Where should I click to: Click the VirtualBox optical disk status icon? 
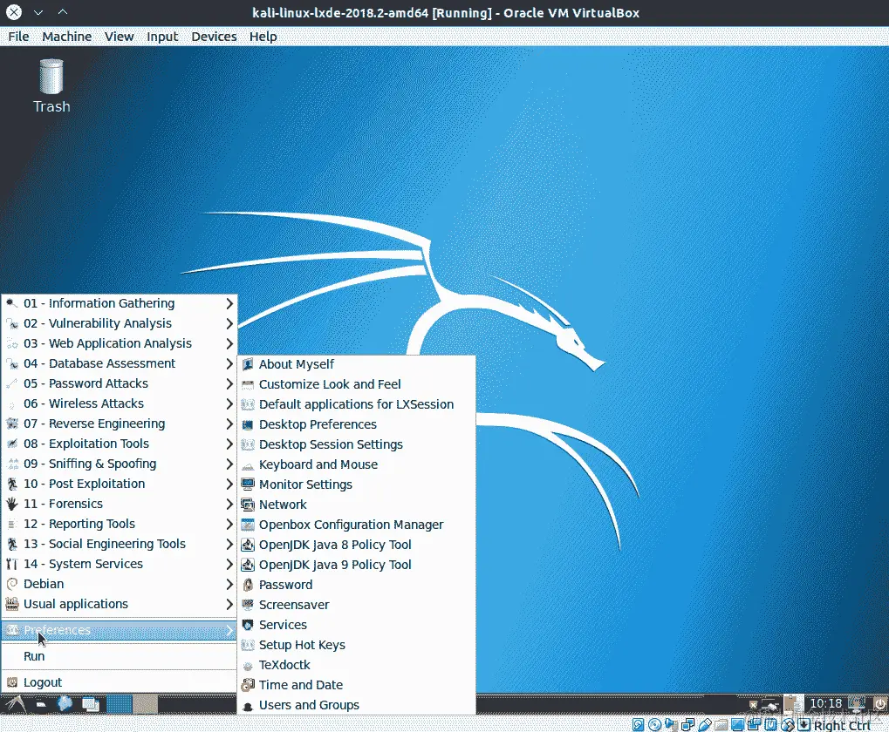coord(655,725)
